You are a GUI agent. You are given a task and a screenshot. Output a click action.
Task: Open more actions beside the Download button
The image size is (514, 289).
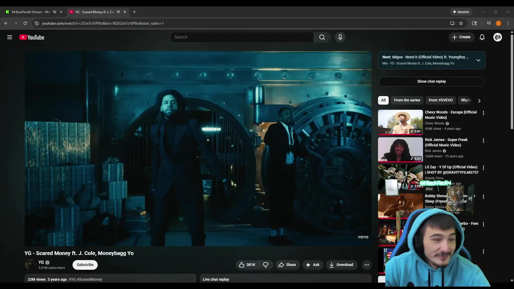pos(367,265)
